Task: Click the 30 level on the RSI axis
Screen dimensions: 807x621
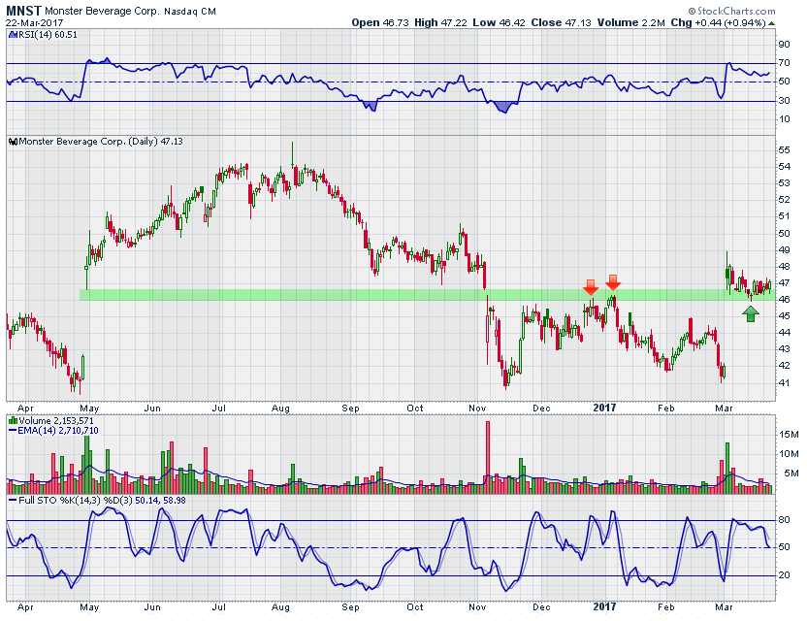Action: 785,100
